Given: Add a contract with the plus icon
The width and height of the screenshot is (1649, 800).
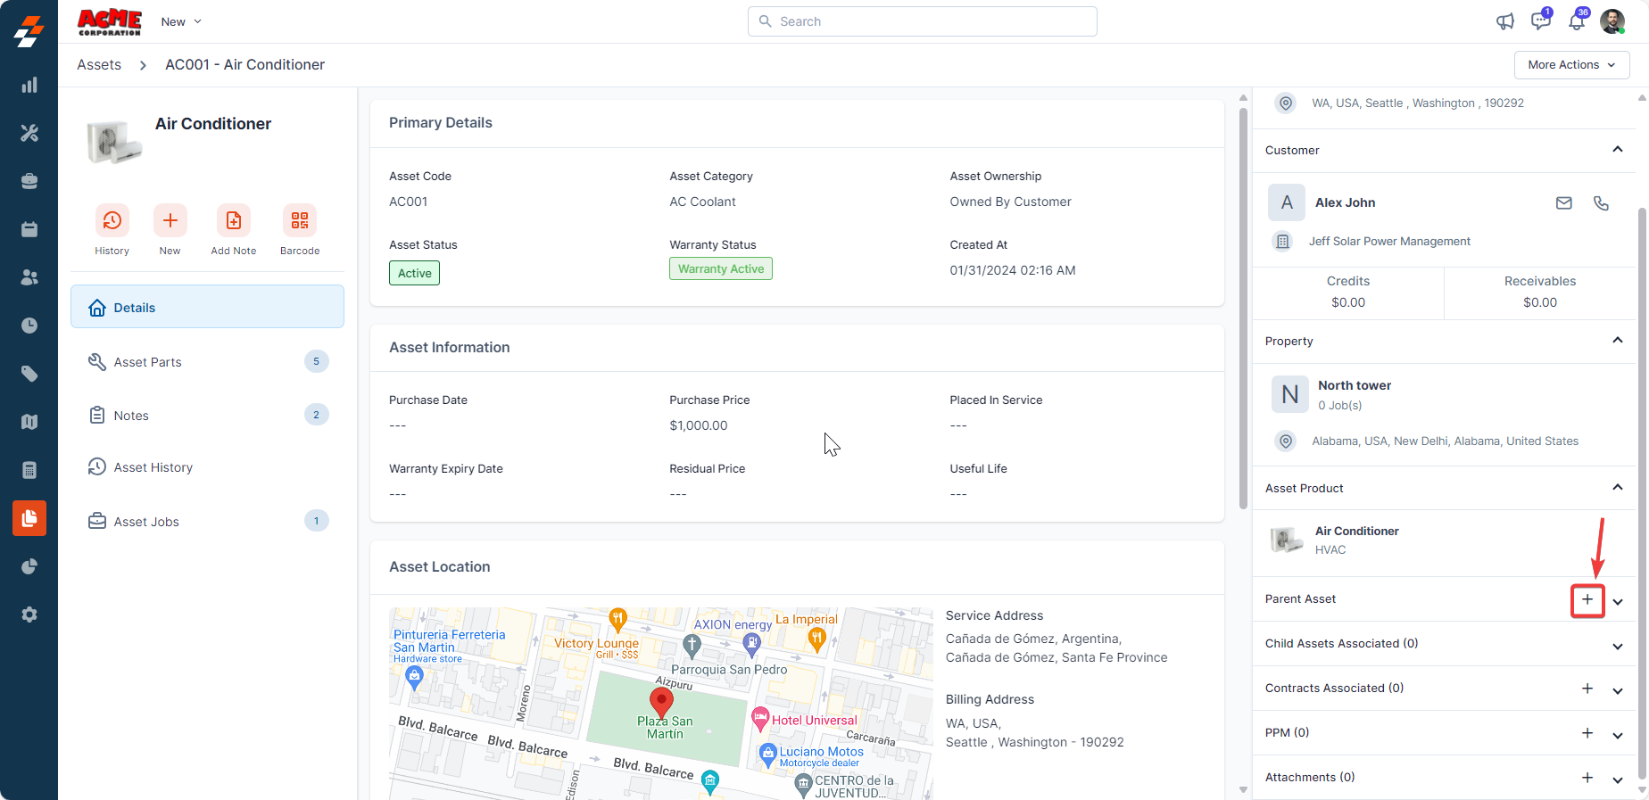Looking at the screenshot, I should 1587,689.
